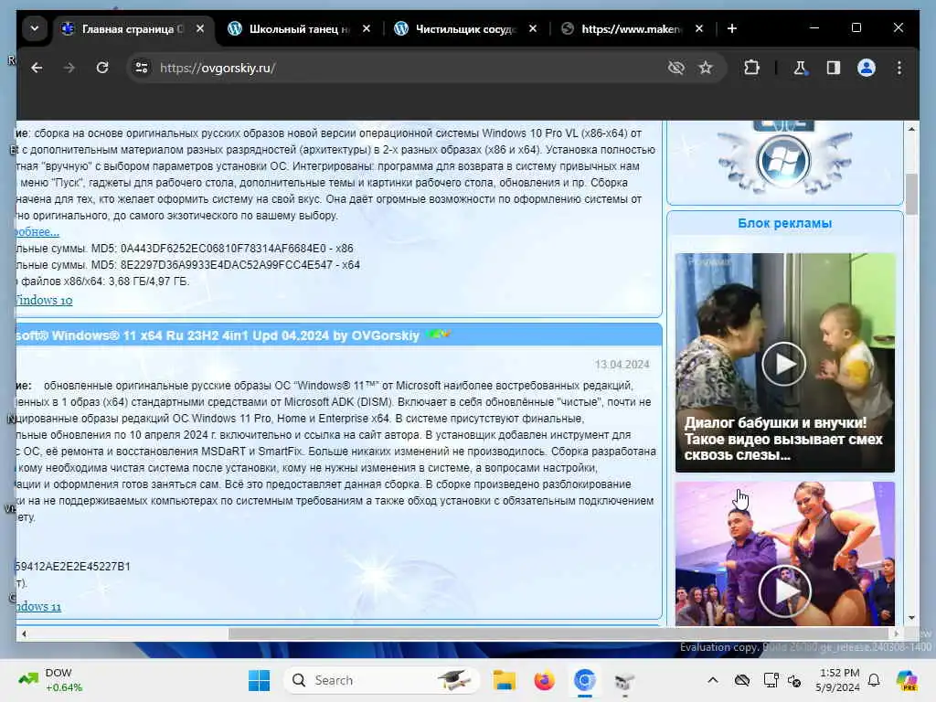Open the last pinned taskbar app

(x=624, y=680)
